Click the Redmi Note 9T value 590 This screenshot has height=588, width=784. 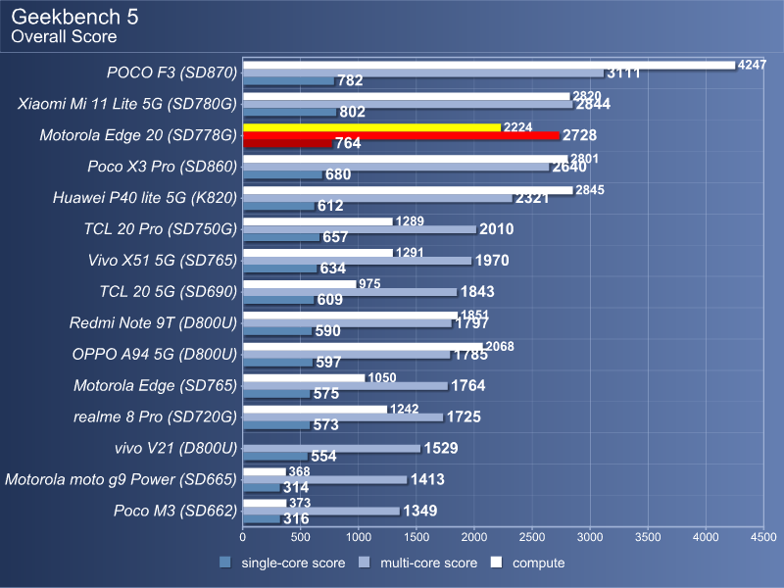coord(328,331)
